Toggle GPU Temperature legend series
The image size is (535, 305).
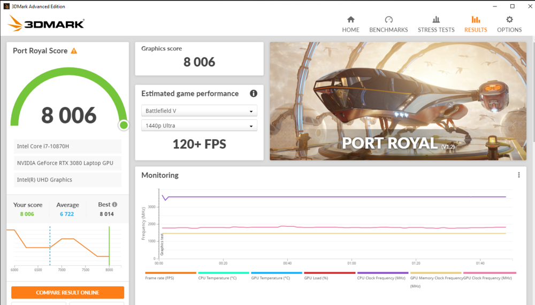[271, 278]
